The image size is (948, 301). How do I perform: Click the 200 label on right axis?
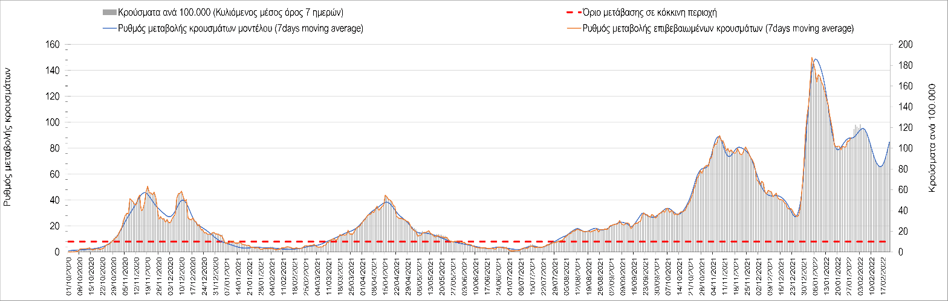pyautogui.click(x=903, y=45)
